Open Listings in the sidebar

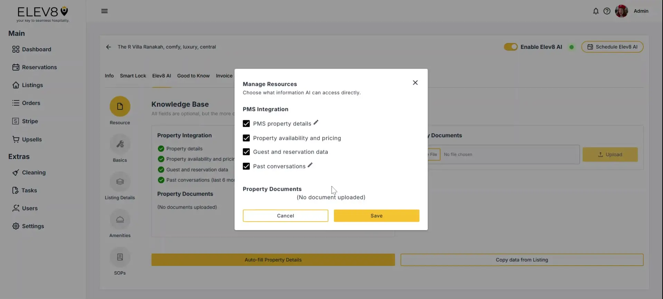(x=28, y=85)
